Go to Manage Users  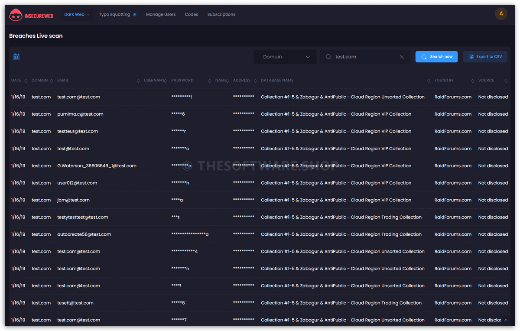click(x=161, y=14)
